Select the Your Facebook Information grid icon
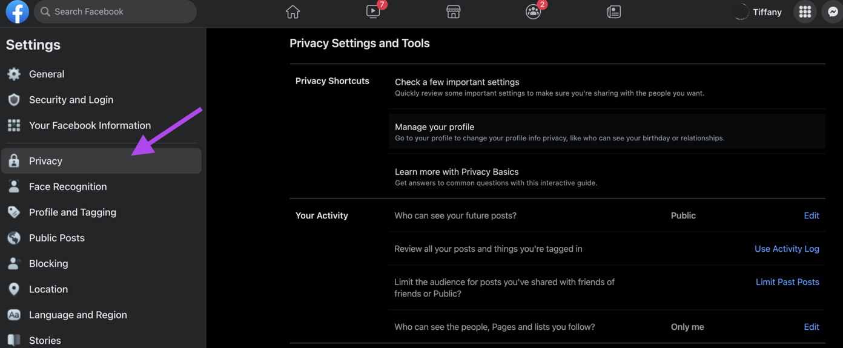Image resolution: width=843 pixels, height=348 pixels. tap(14, 125)
